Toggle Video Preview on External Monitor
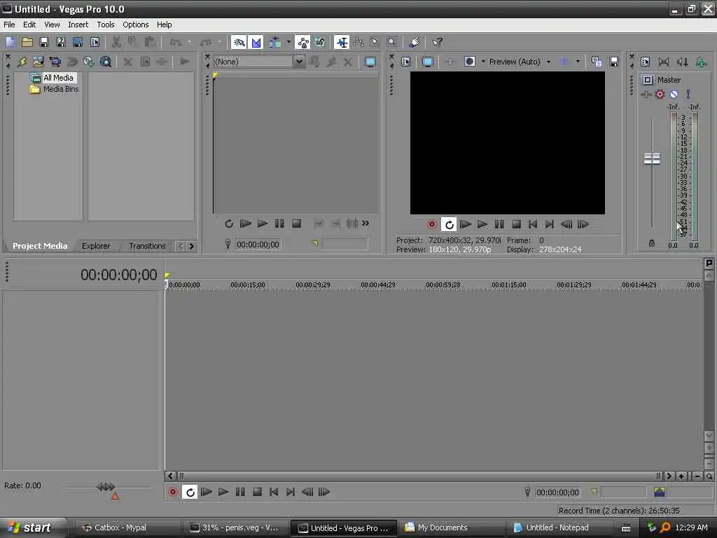 pos(427,62)
